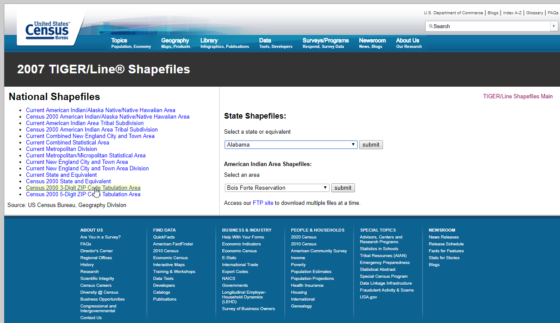Open the Data menu

tap(276, 43)
